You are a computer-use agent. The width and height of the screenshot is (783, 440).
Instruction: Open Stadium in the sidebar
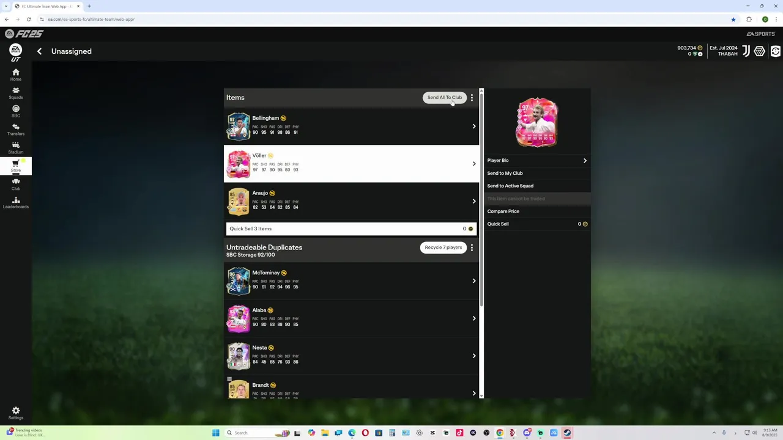click(16, 147)
